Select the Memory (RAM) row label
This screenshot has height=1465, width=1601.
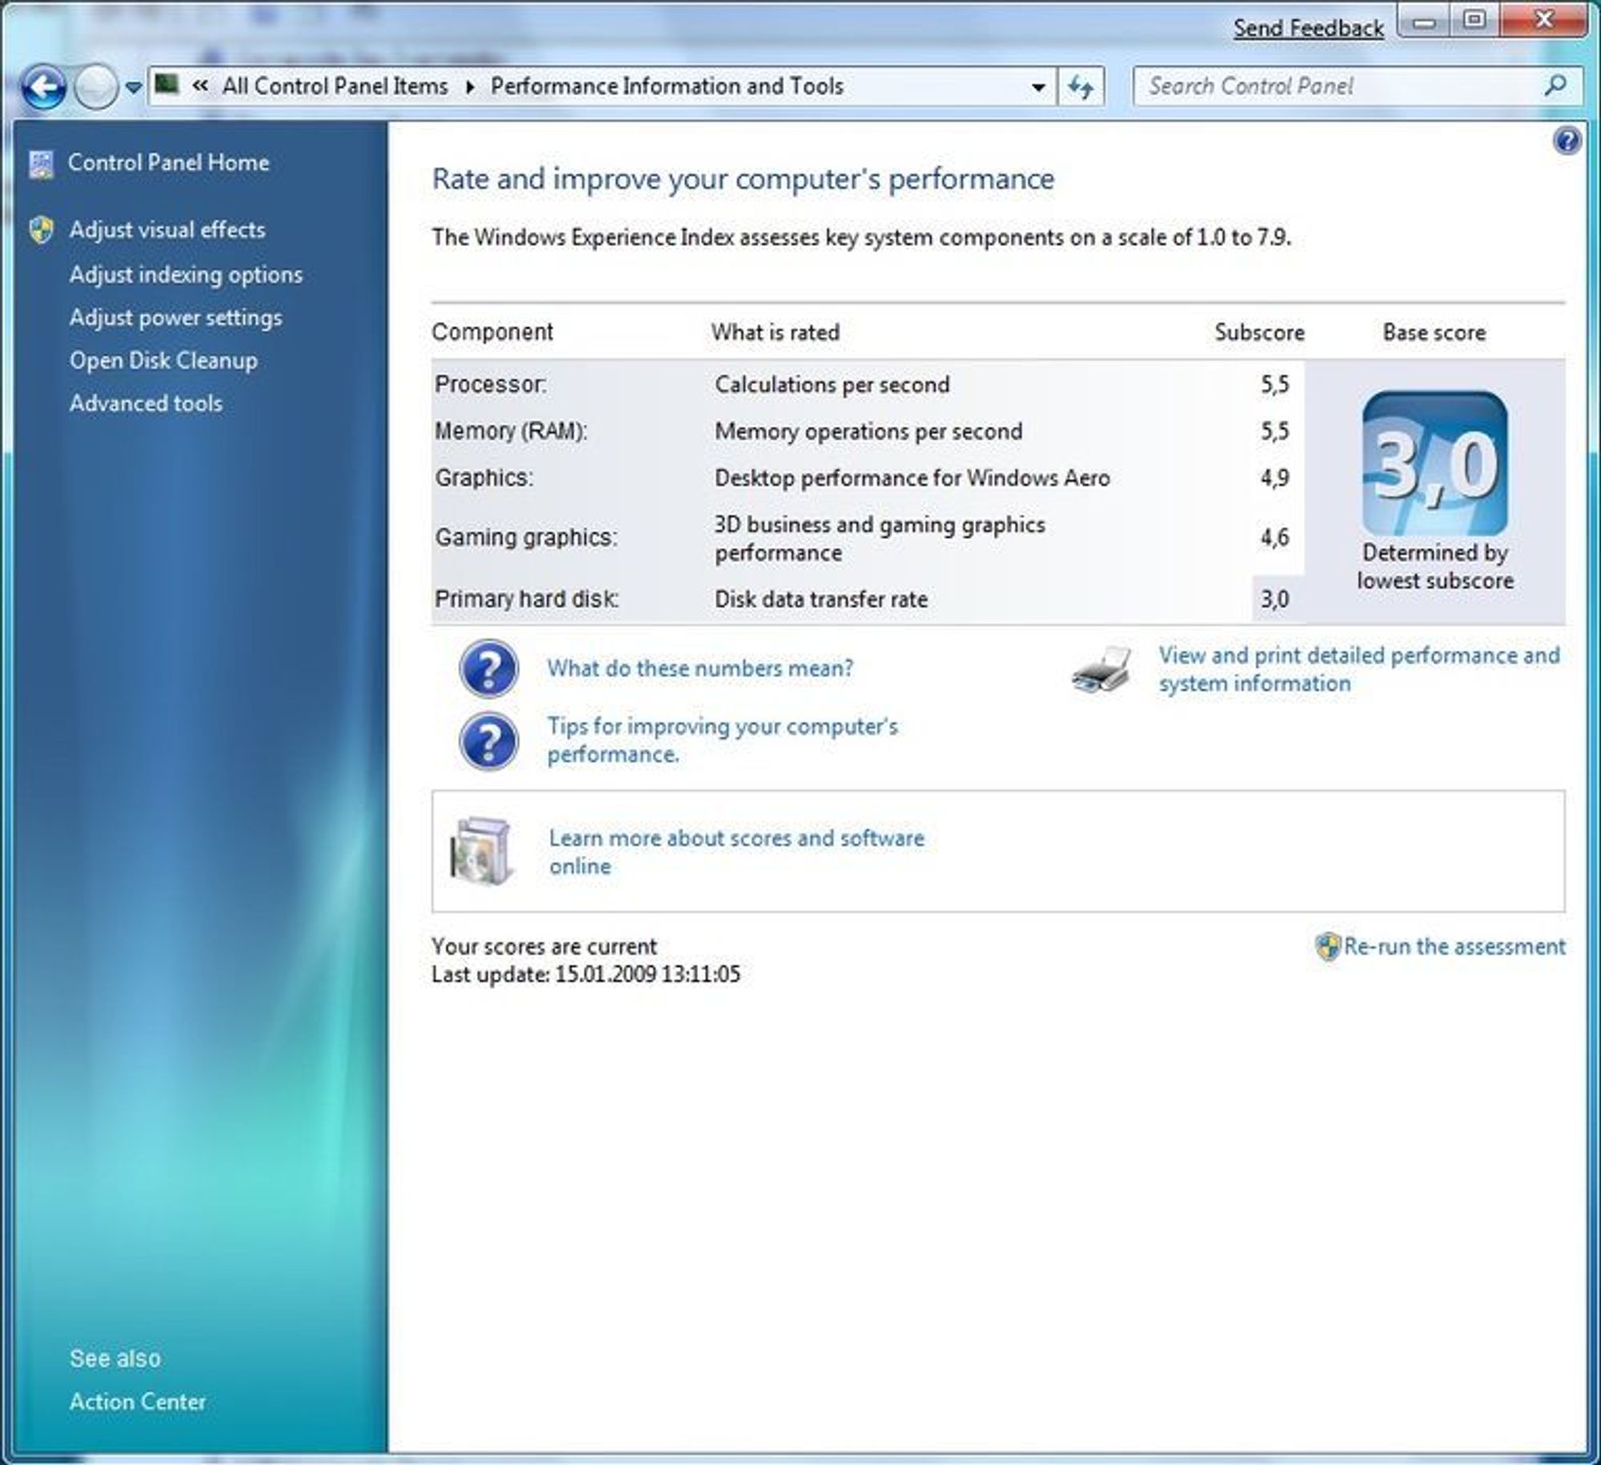[x=511, y=431]
